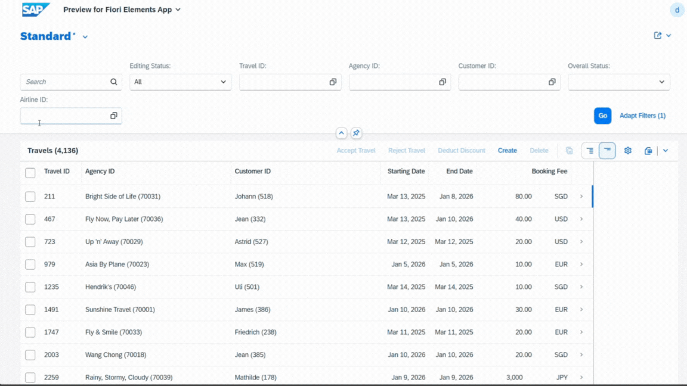This screenshot has width=687, height=386.
Task: Click Deduct Discount button
Action: 462,151
